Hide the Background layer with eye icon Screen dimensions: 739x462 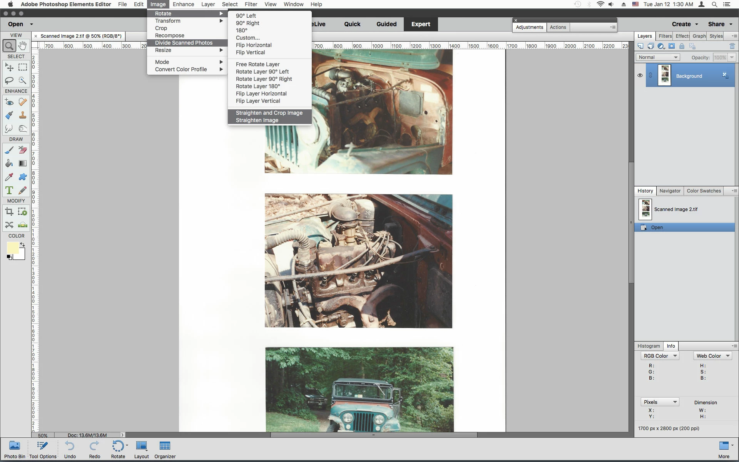click(640, 75)
